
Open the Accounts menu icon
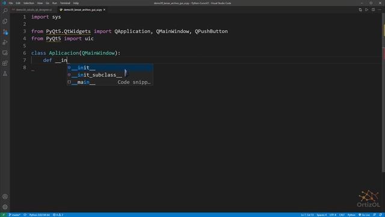tap(5, 197)
